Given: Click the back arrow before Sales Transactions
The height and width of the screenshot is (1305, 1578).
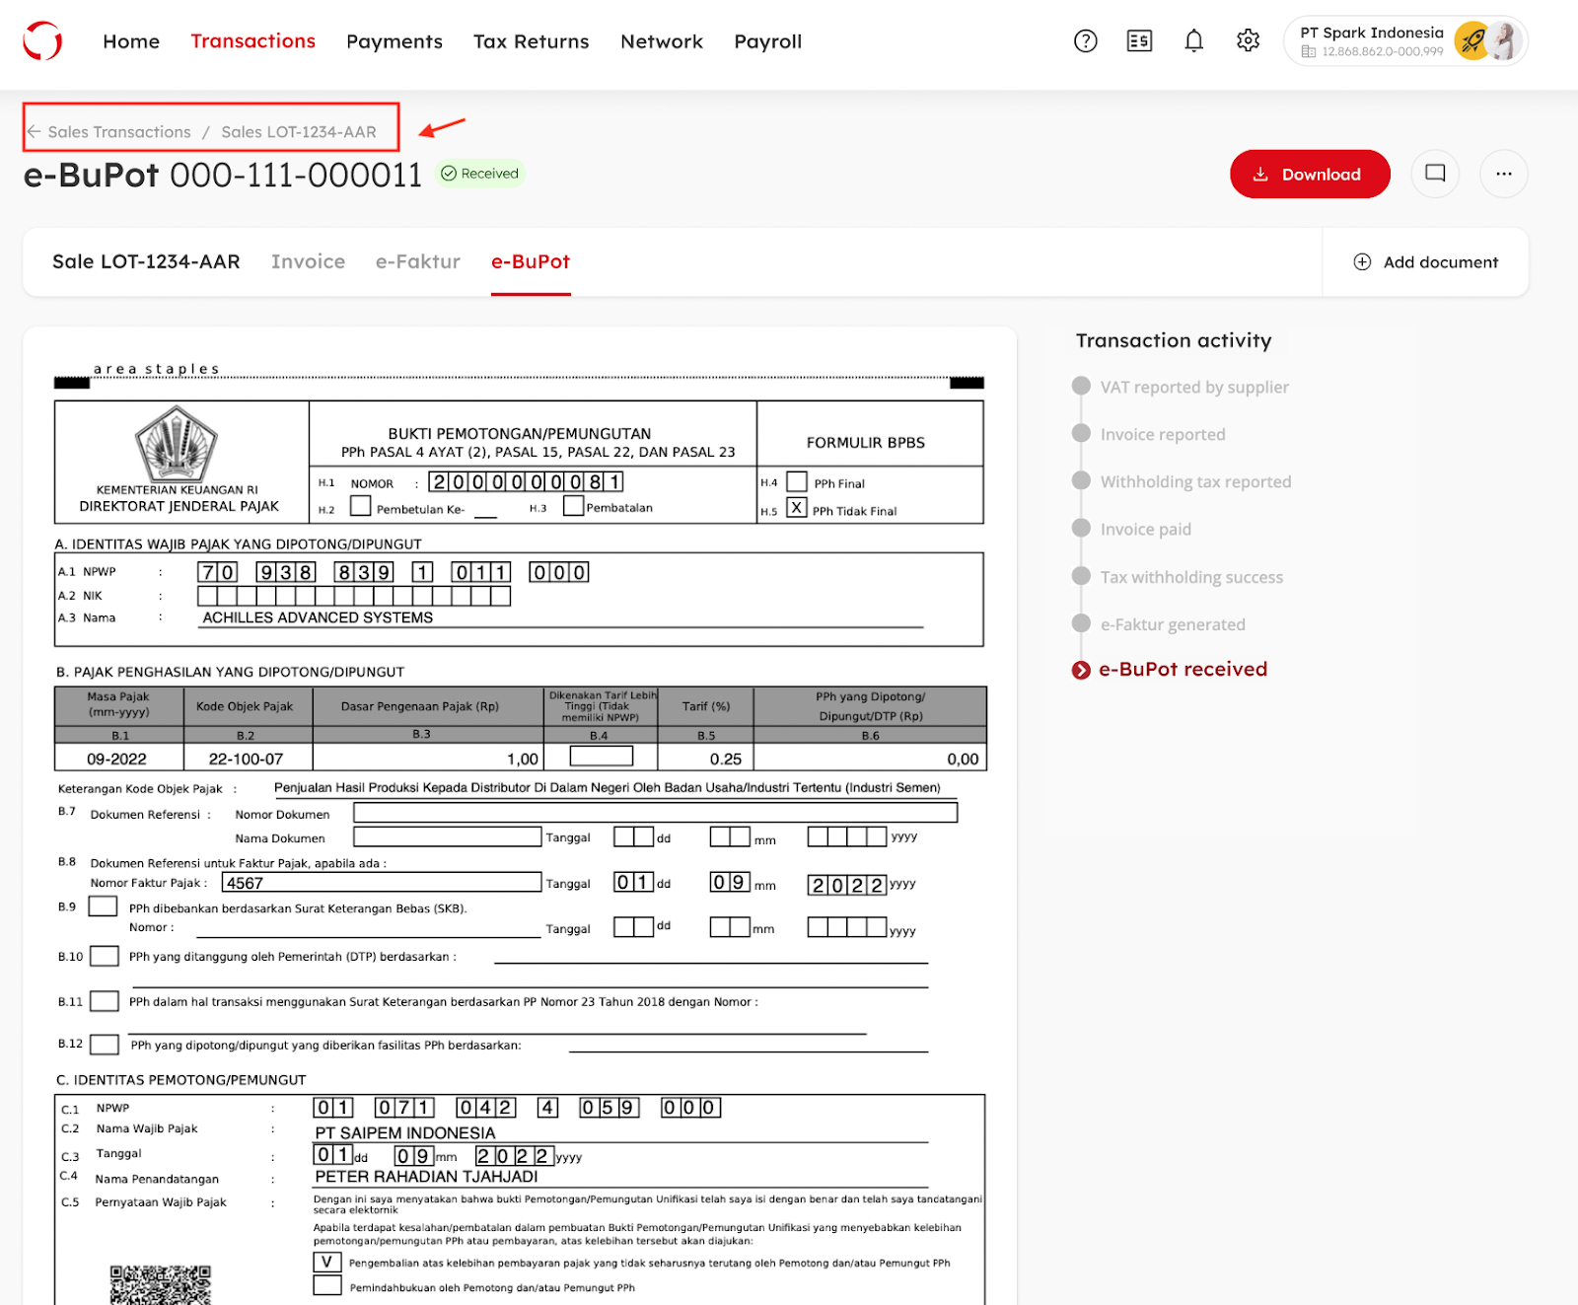Looking at the screenshot, I should (x=35, y=131).
